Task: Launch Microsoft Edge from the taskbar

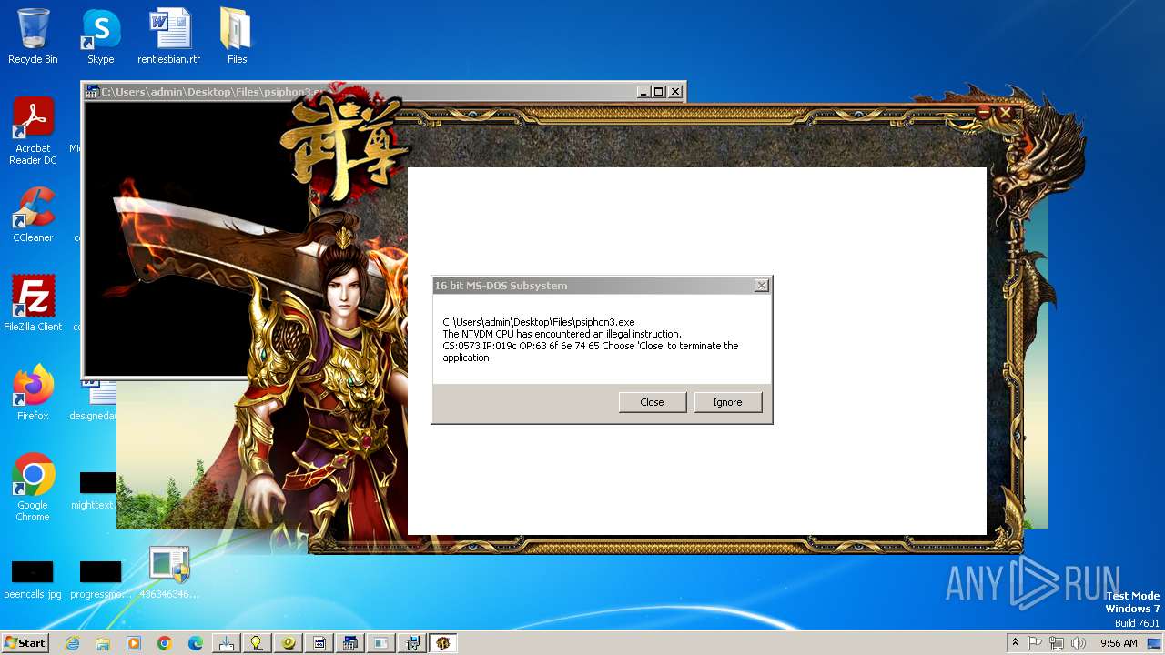Action: pyautogui.click(x=196, y=643)
